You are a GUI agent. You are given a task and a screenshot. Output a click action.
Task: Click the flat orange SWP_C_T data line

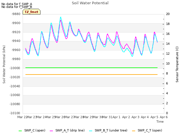(x=91, y=75)
